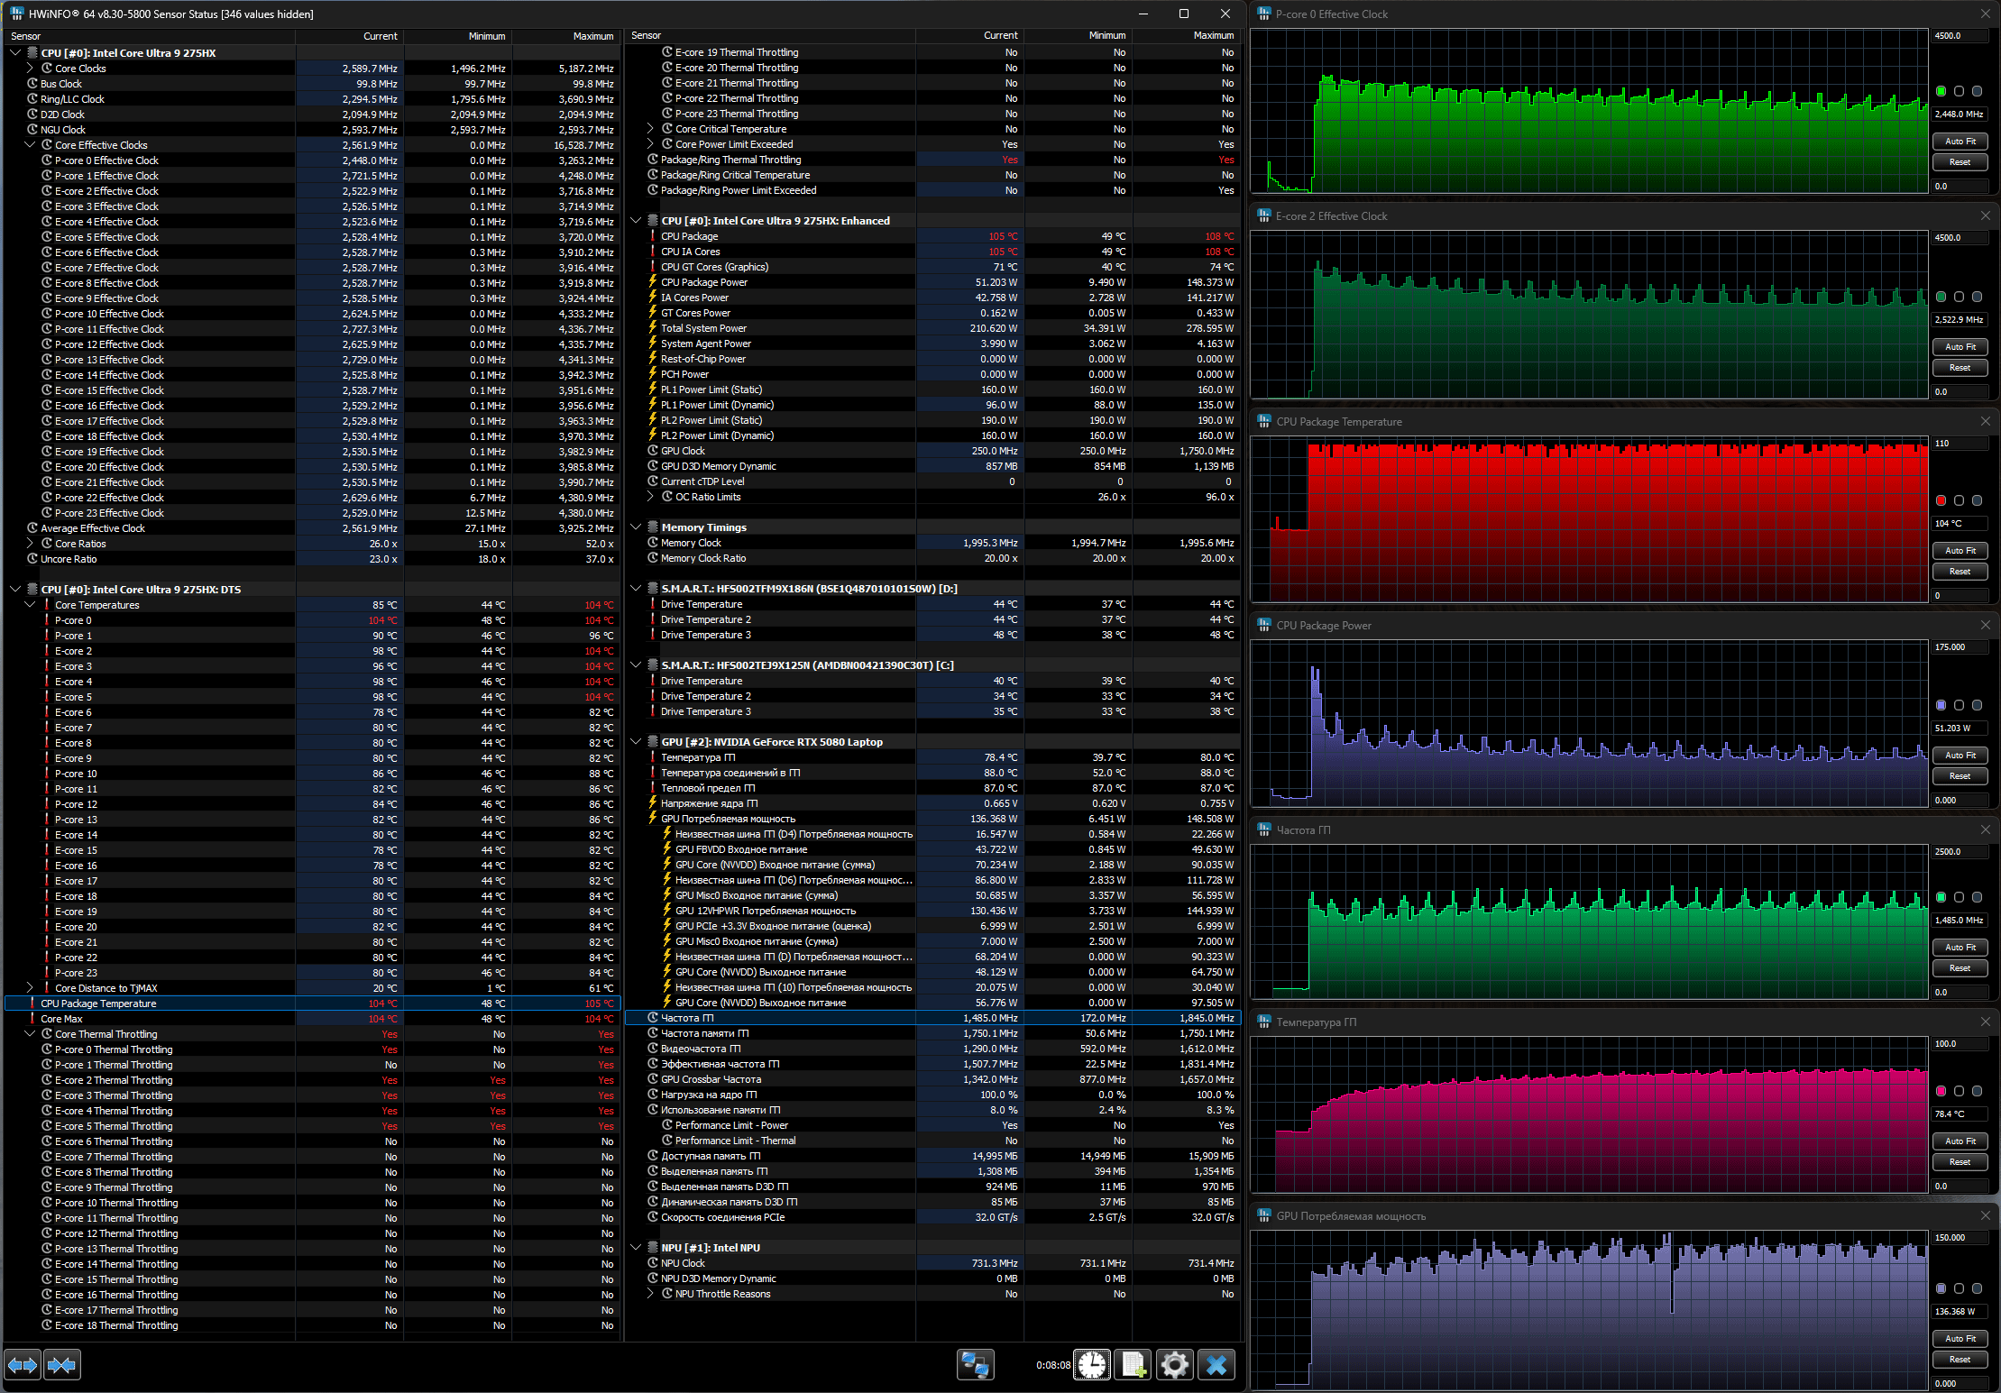Select third circle option in GPU temperature graph

click(1977, 1091)
